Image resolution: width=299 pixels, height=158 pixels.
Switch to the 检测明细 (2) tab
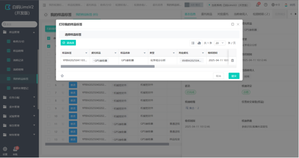click(261, 14)
